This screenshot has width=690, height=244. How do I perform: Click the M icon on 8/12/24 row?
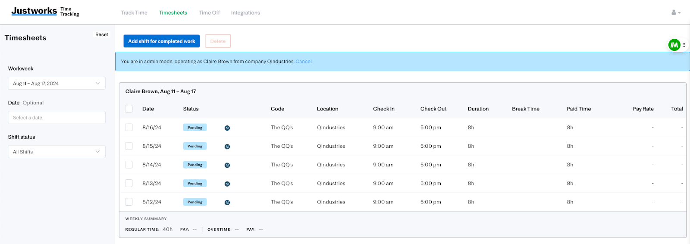pyautogui.click(x=227, y=203)
